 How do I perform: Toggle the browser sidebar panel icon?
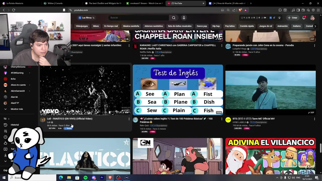click(298, 10)
